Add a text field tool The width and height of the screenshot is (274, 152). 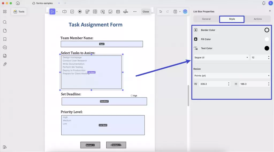coord(64,11)
